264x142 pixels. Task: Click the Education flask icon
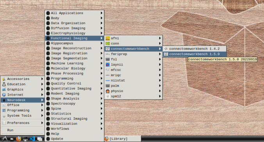(4, 84)
